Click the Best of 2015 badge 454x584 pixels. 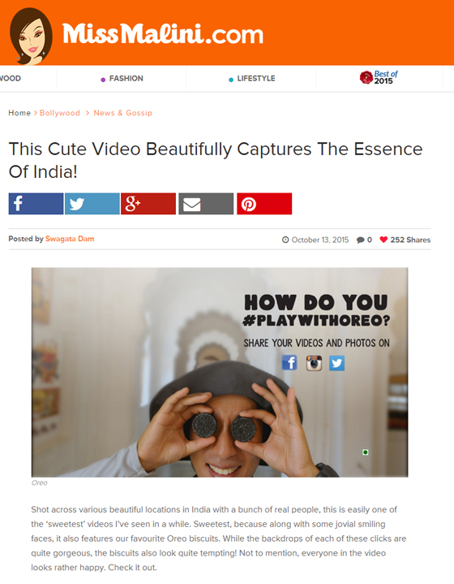[x=379, y=77]
